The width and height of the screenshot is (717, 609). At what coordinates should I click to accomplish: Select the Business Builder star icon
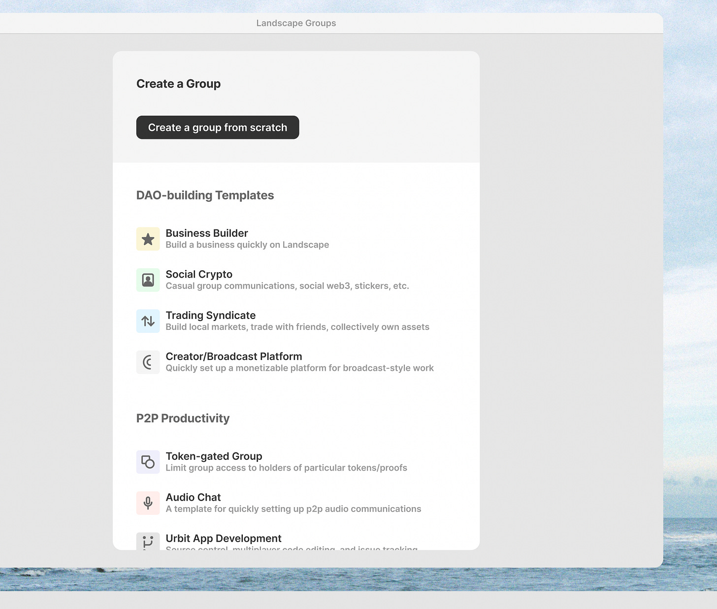pyautogui.click(x=148, y=239)
